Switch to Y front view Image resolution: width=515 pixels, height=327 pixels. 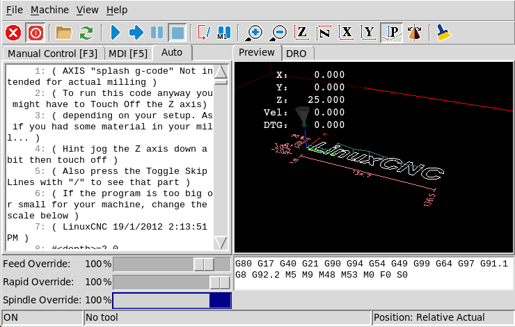[368, 33]
